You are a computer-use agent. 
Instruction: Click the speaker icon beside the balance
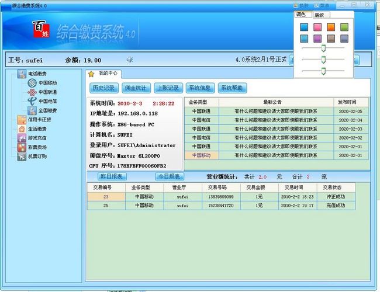pos(130,60)
